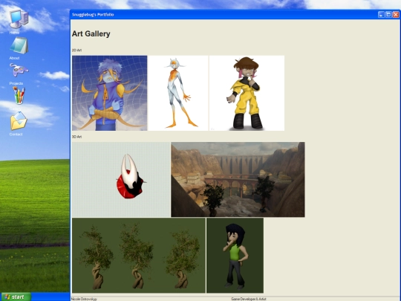View the three twisted trees render
401x301 pixels.
click(139, 256)
